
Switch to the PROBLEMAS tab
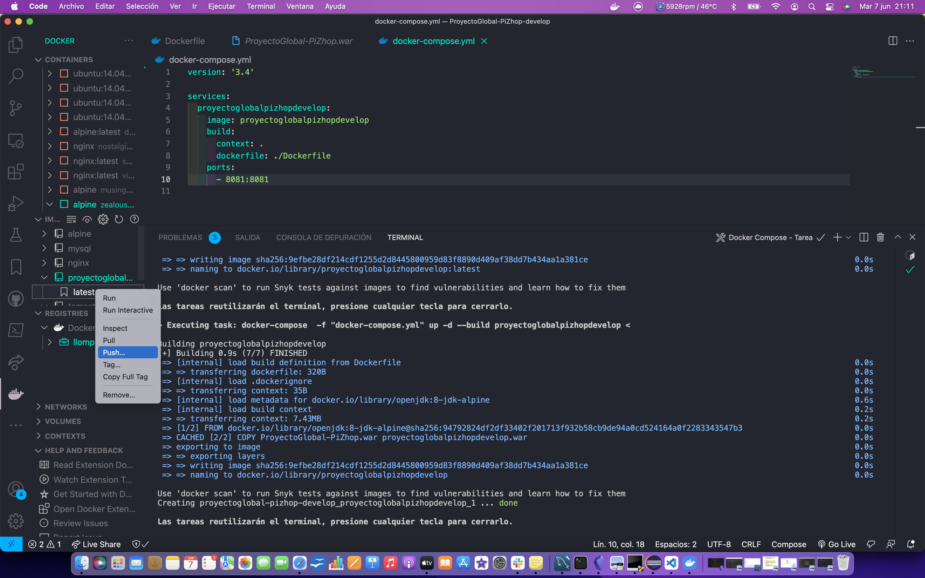[180, 237]
